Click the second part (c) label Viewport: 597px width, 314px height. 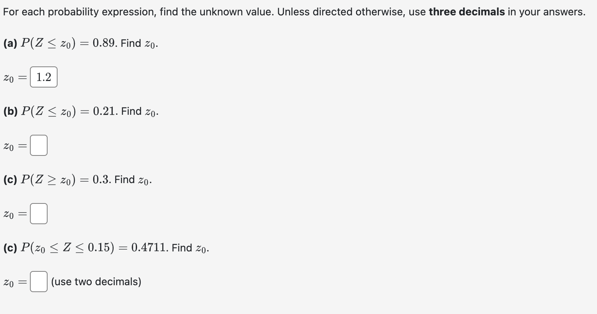[10, 248]
